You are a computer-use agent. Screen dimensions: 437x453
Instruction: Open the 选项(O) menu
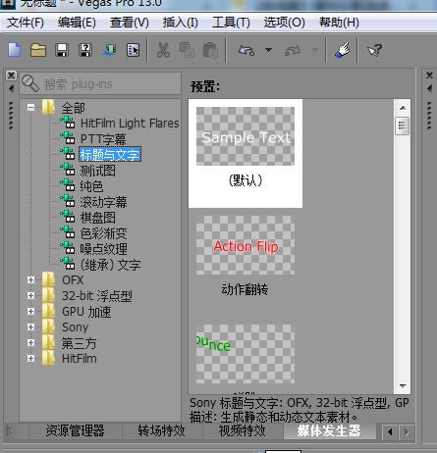pos(284,23)
